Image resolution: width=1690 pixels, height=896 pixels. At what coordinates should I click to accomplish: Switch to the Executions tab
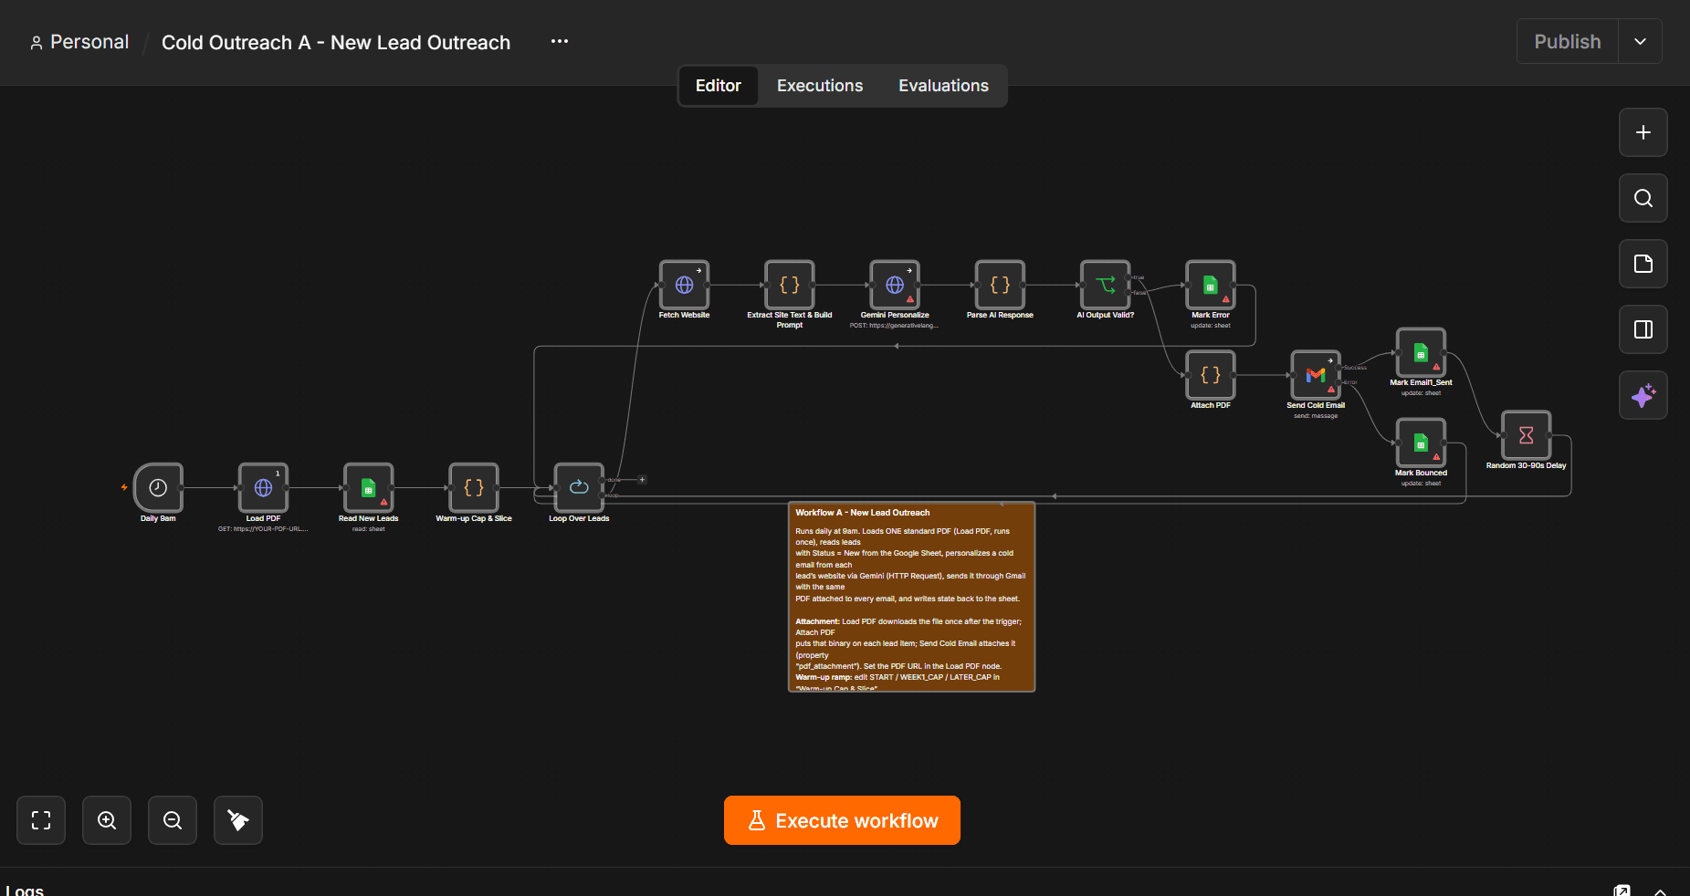(x=820, y=86)
